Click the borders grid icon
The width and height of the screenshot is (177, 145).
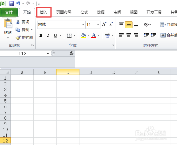click(69, 36)
